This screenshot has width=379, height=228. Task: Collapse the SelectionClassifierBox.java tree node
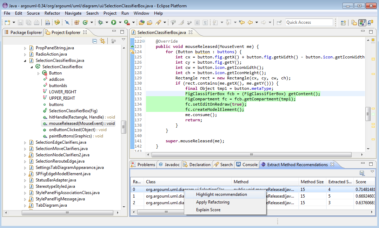tap(25, 60)
